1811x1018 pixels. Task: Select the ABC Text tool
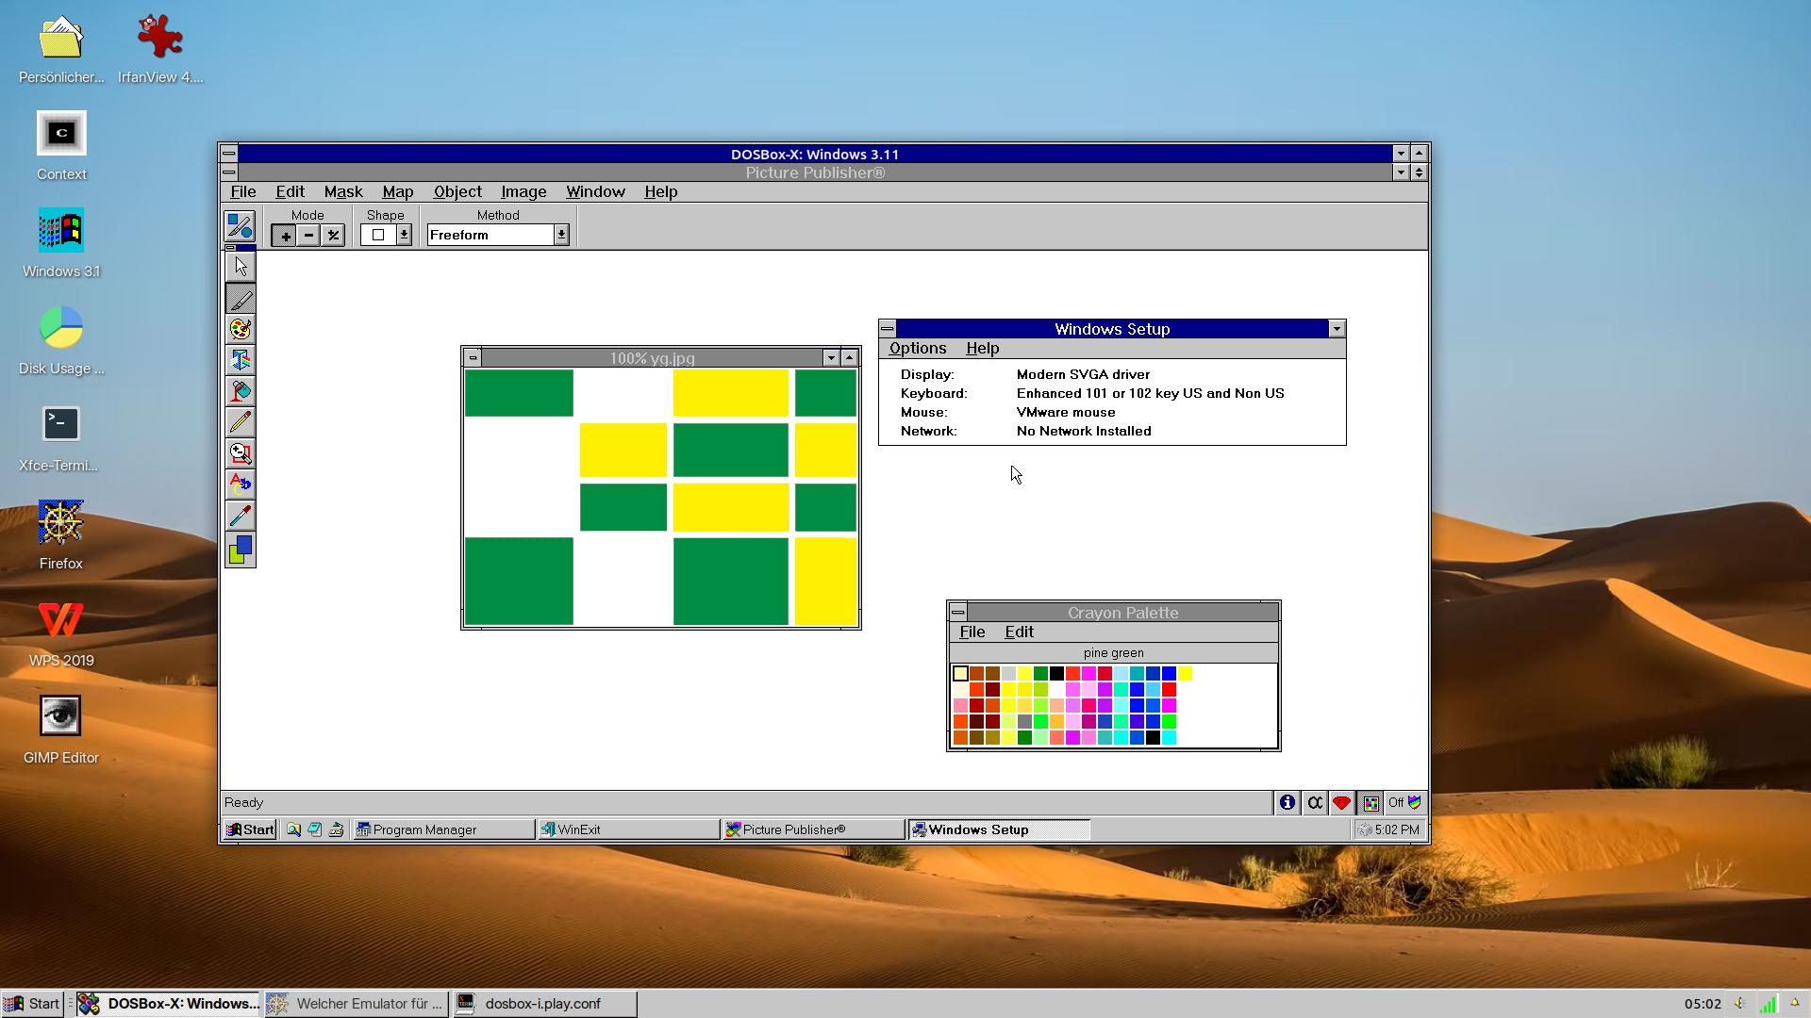(241, 484)
